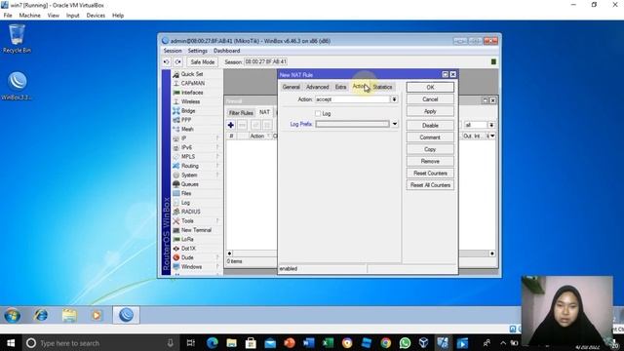The height and width of the screenshot is (351, 624).
Task: Open WinBox Settings menu
Action: pyautogui.click(x=197, y=51)
